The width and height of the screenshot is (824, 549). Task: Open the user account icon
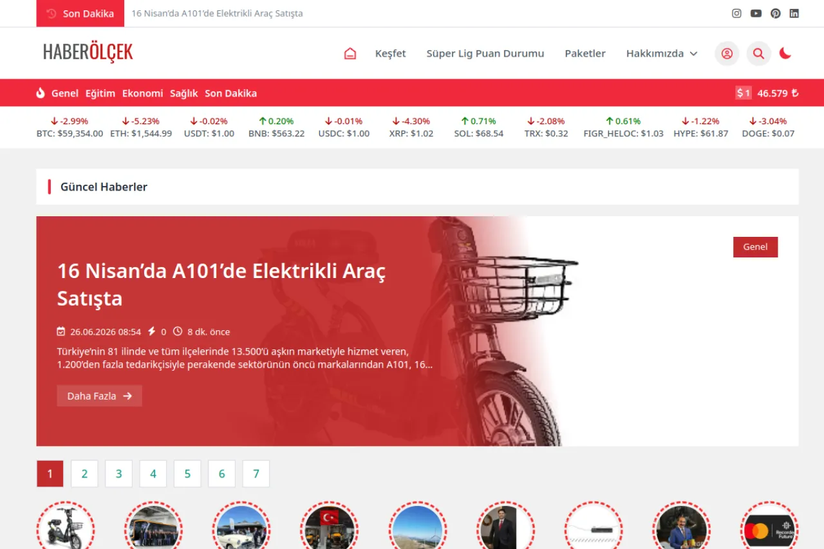pyautogui.click(x=727, y=53)
